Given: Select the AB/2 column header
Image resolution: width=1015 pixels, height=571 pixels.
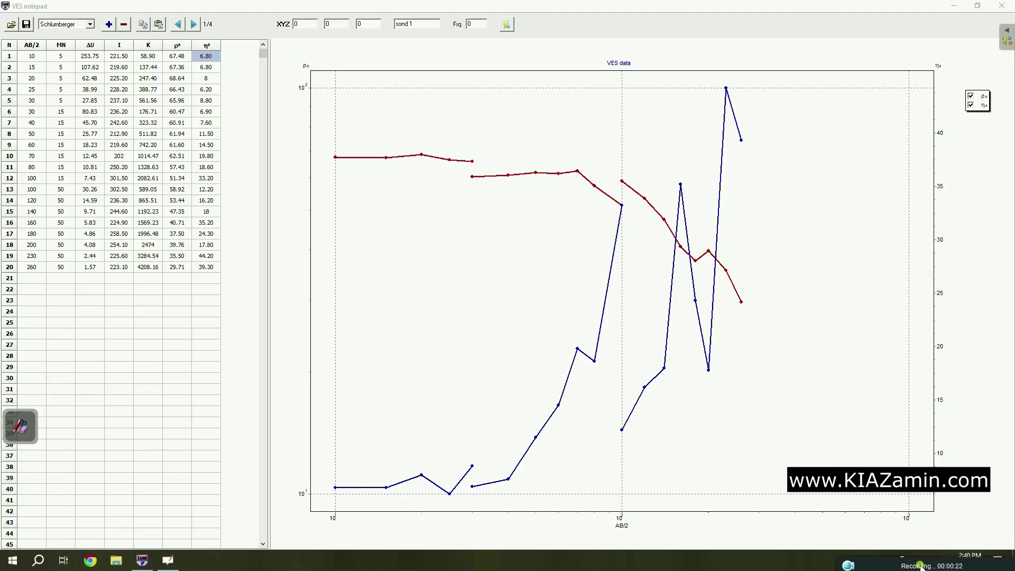Looking at the screenshot, I should coord(32,45).
